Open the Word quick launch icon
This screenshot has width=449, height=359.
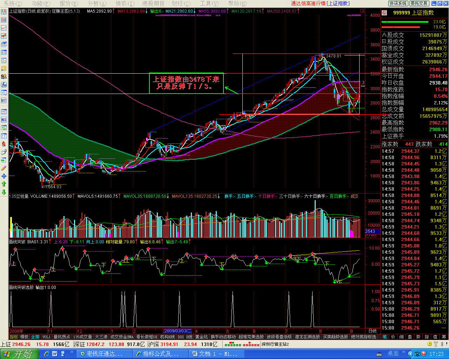55,354
